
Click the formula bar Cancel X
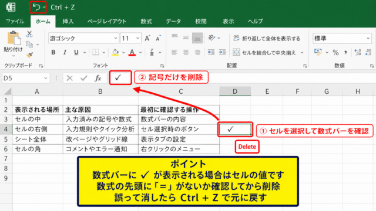pyautogui.click(x=70, y=78)
